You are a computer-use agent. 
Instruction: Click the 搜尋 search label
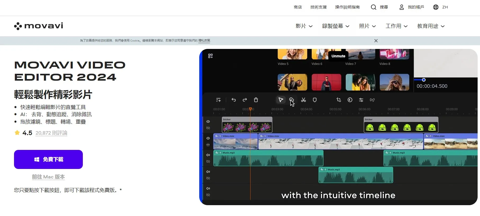coord(384,7)
